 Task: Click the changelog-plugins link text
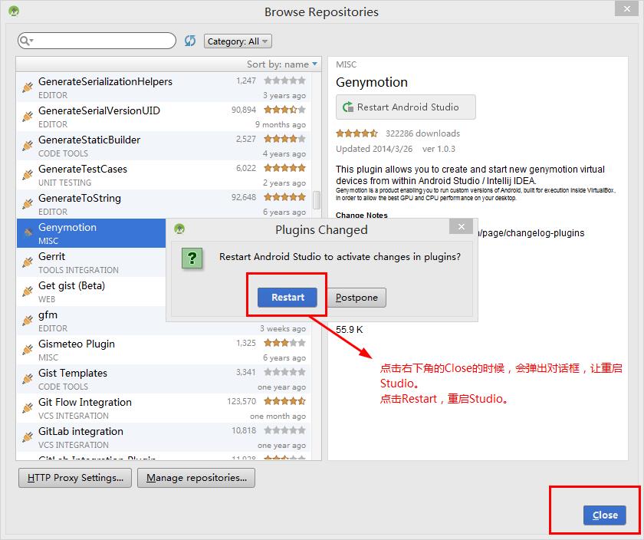531,233
